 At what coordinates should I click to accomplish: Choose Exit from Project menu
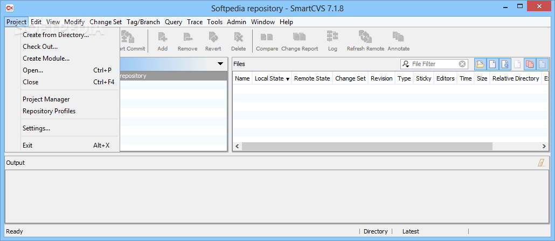pyautogui.click(x=63, y=145)
